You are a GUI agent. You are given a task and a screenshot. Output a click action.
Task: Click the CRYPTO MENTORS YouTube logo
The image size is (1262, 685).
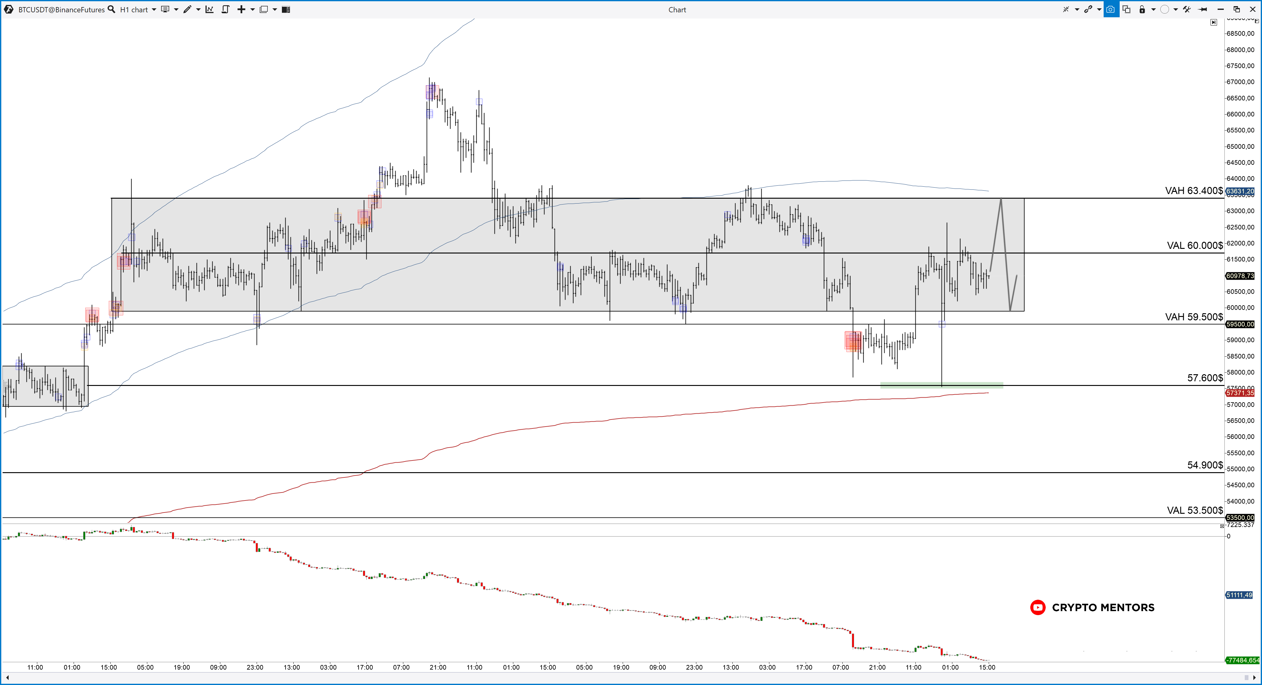pos(1038,607)
